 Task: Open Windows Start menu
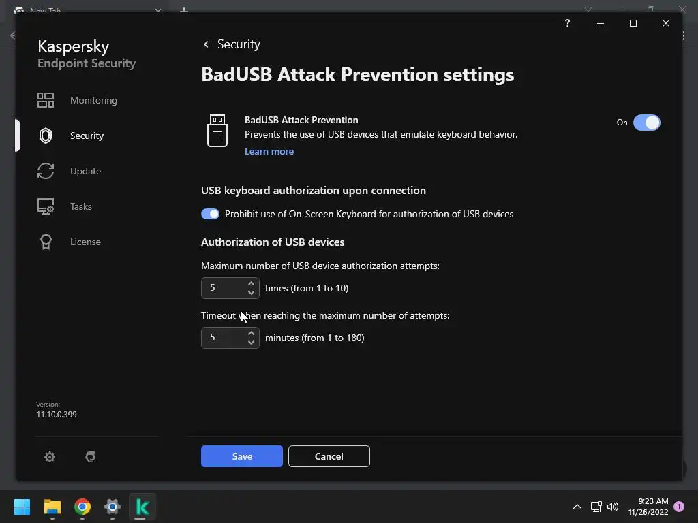point(22,507)
